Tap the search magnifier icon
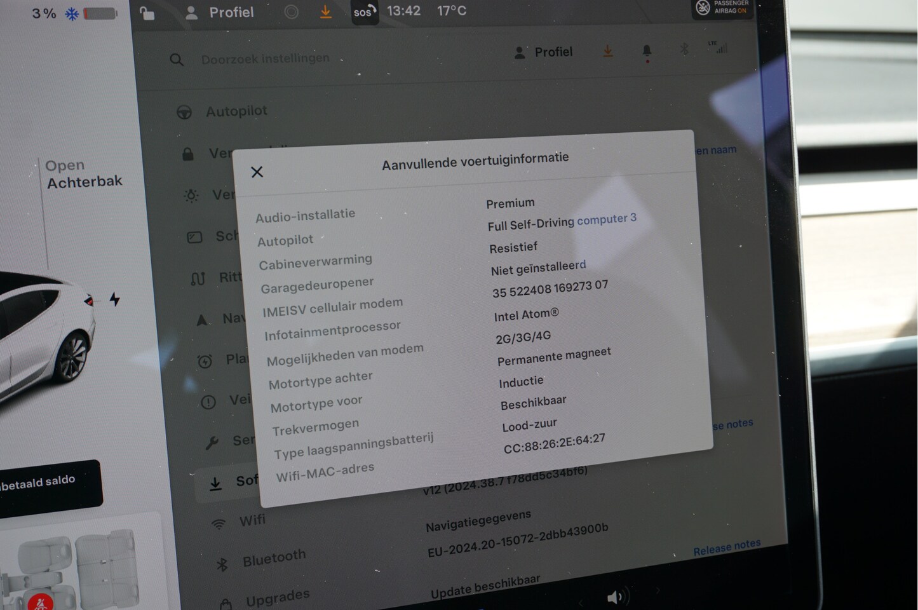918x610 pixels. 177,60
